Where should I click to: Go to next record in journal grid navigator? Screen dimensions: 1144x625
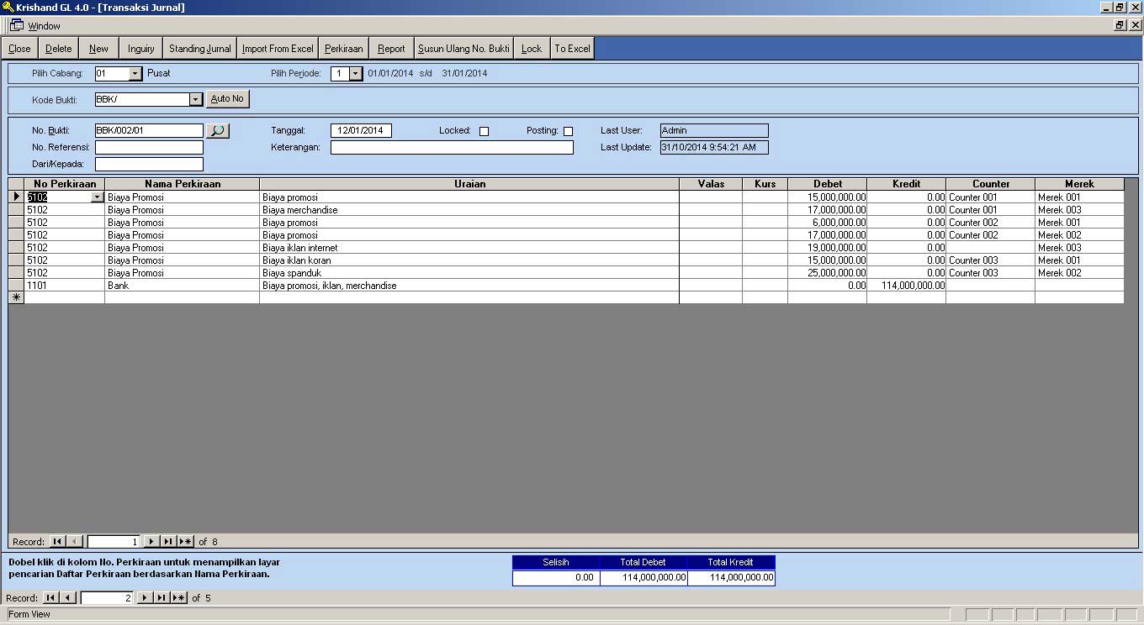151,542
